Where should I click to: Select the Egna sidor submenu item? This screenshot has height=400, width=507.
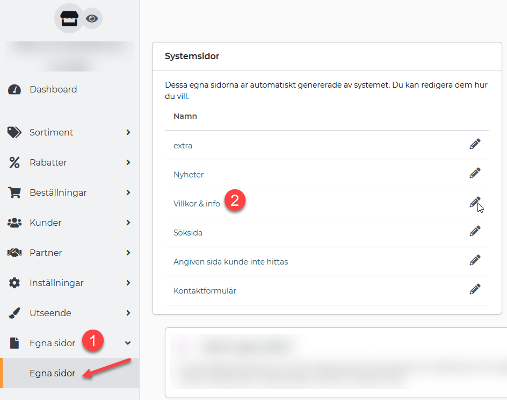pyautogui.click(x=53, y=373)
